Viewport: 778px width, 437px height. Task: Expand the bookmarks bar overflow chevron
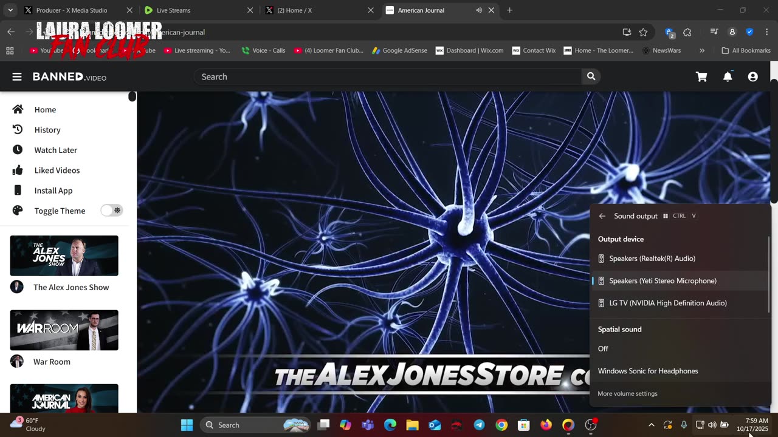point(702,50)
